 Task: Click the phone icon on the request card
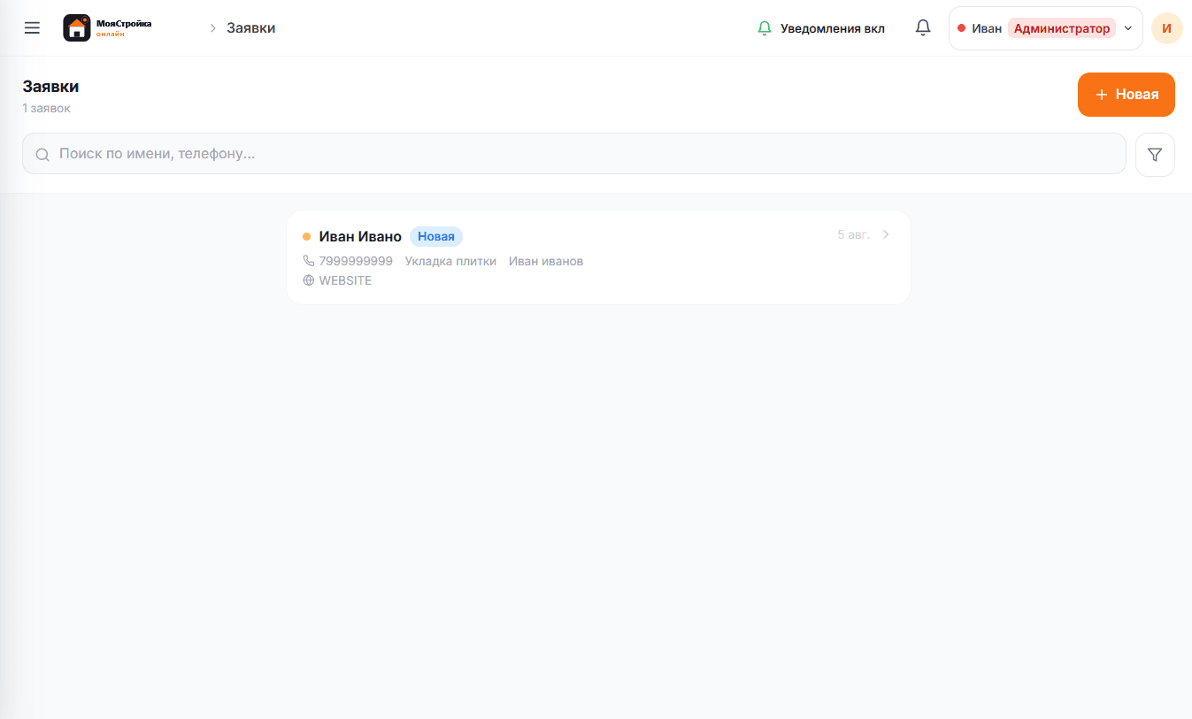(309, 261)
